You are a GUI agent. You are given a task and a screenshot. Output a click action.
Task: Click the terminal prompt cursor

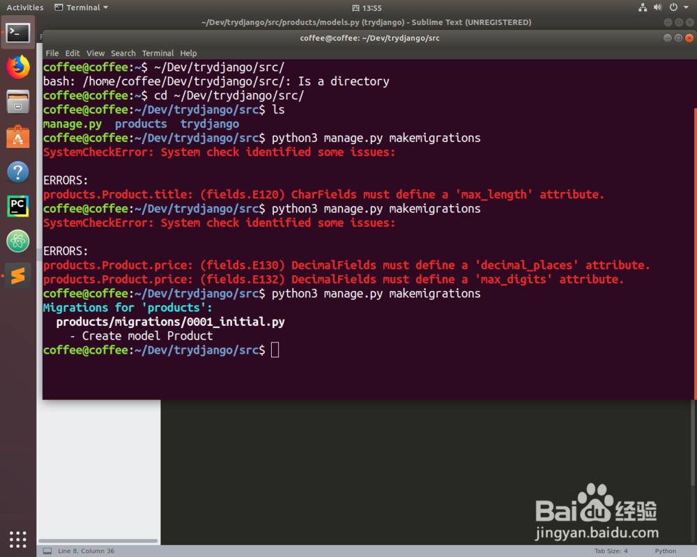[275, 350]
